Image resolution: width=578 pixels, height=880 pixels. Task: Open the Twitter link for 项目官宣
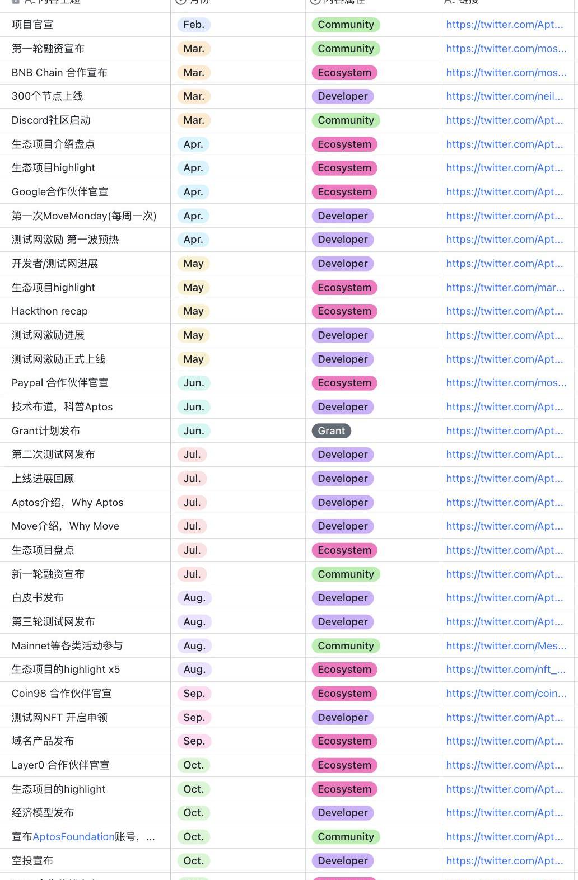tap(504, 25)
